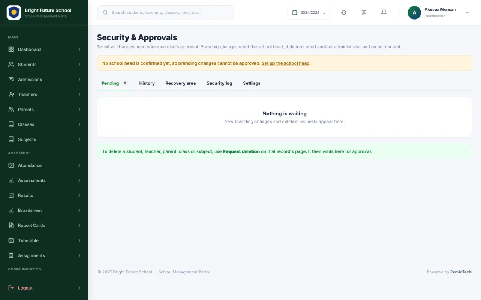Click the Parents sidebar icon

click(x=11, y=109)
